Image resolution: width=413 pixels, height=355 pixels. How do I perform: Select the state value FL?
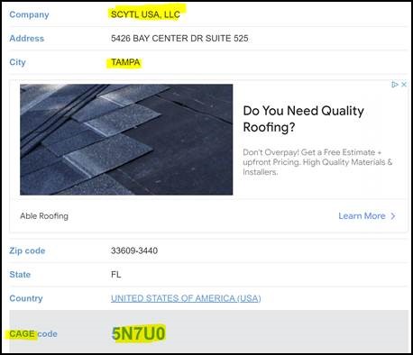coord(116,275)
